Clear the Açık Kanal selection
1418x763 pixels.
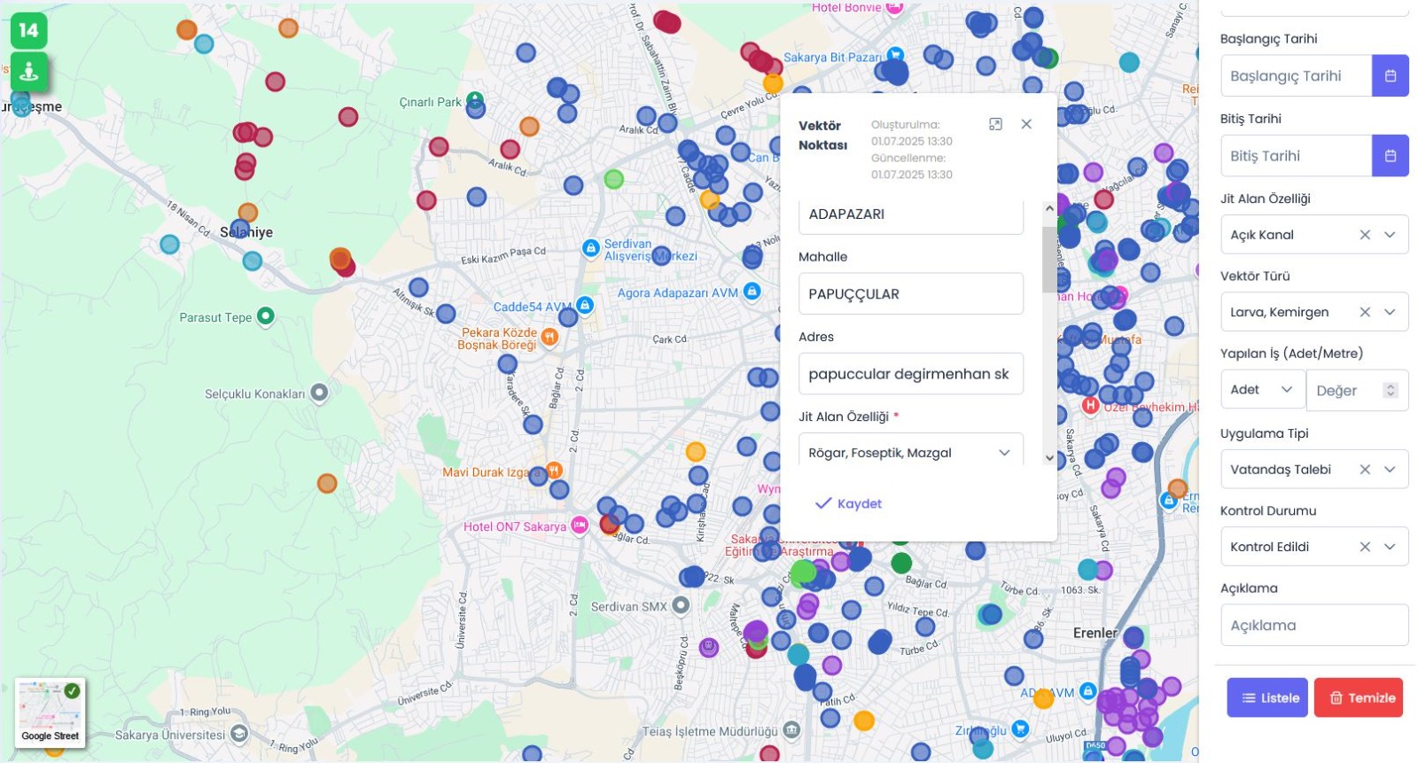(x=1365, y=235)
